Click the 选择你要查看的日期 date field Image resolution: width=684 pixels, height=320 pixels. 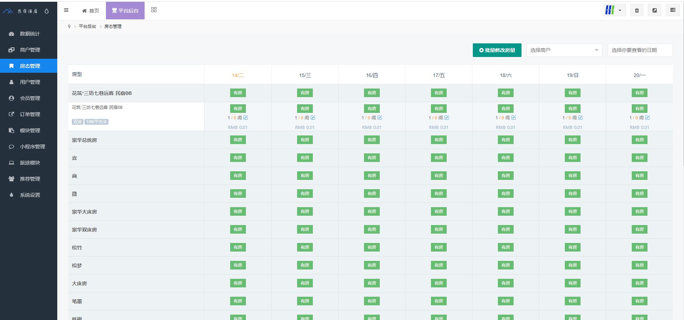(x=640, y=50)
